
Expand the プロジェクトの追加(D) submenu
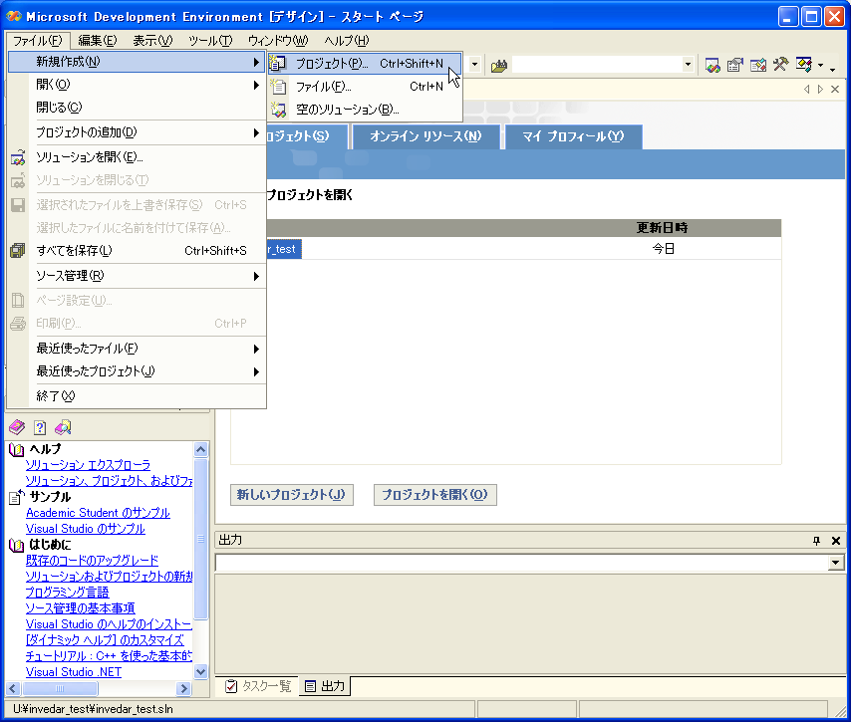tap(256, 132)
